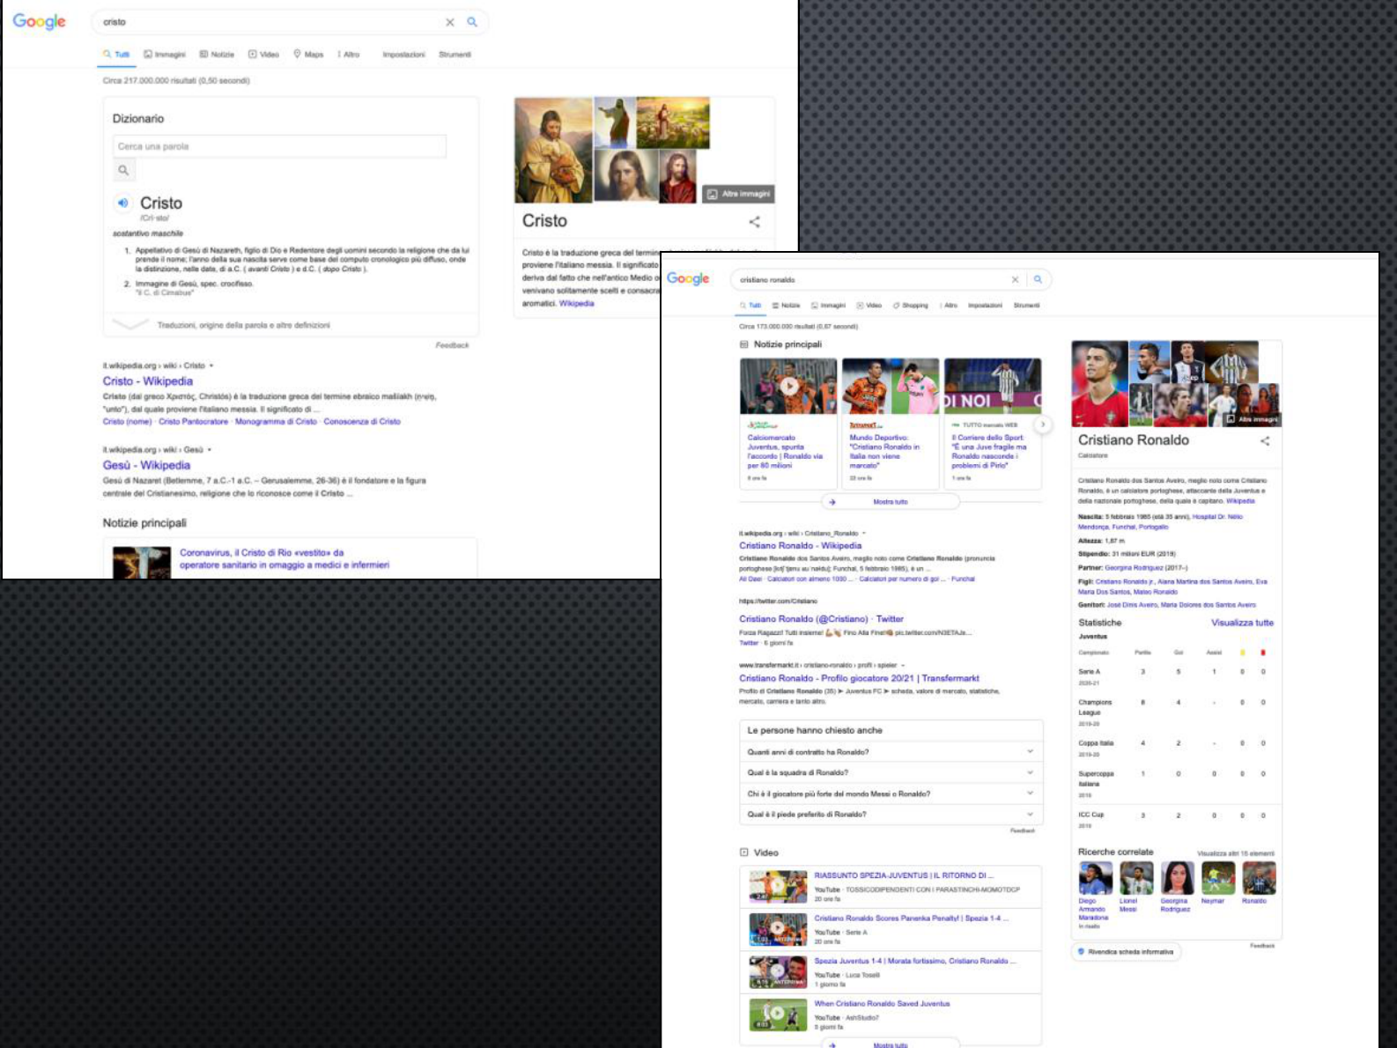Click the Google logo in the cristo search window
The image size is (1397, 1048).
(x=39, y=21)
